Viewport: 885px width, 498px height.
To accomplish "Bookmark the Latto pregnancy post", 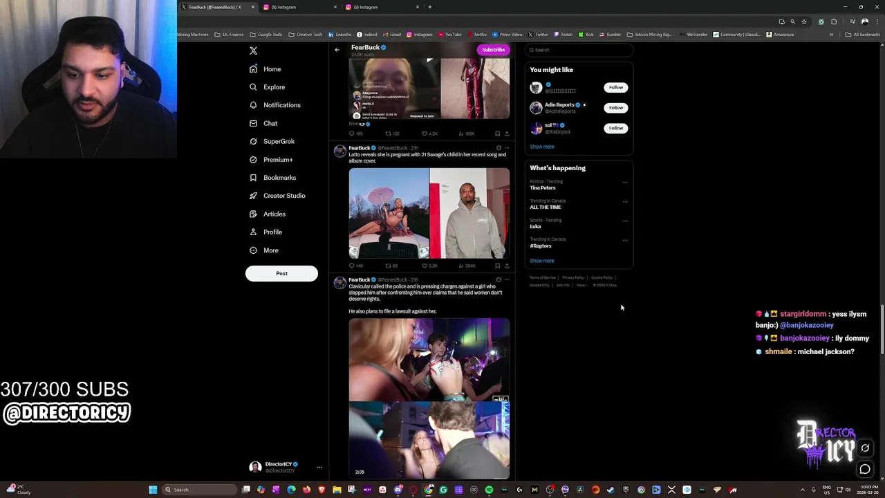I will click(x=497, y=266).
